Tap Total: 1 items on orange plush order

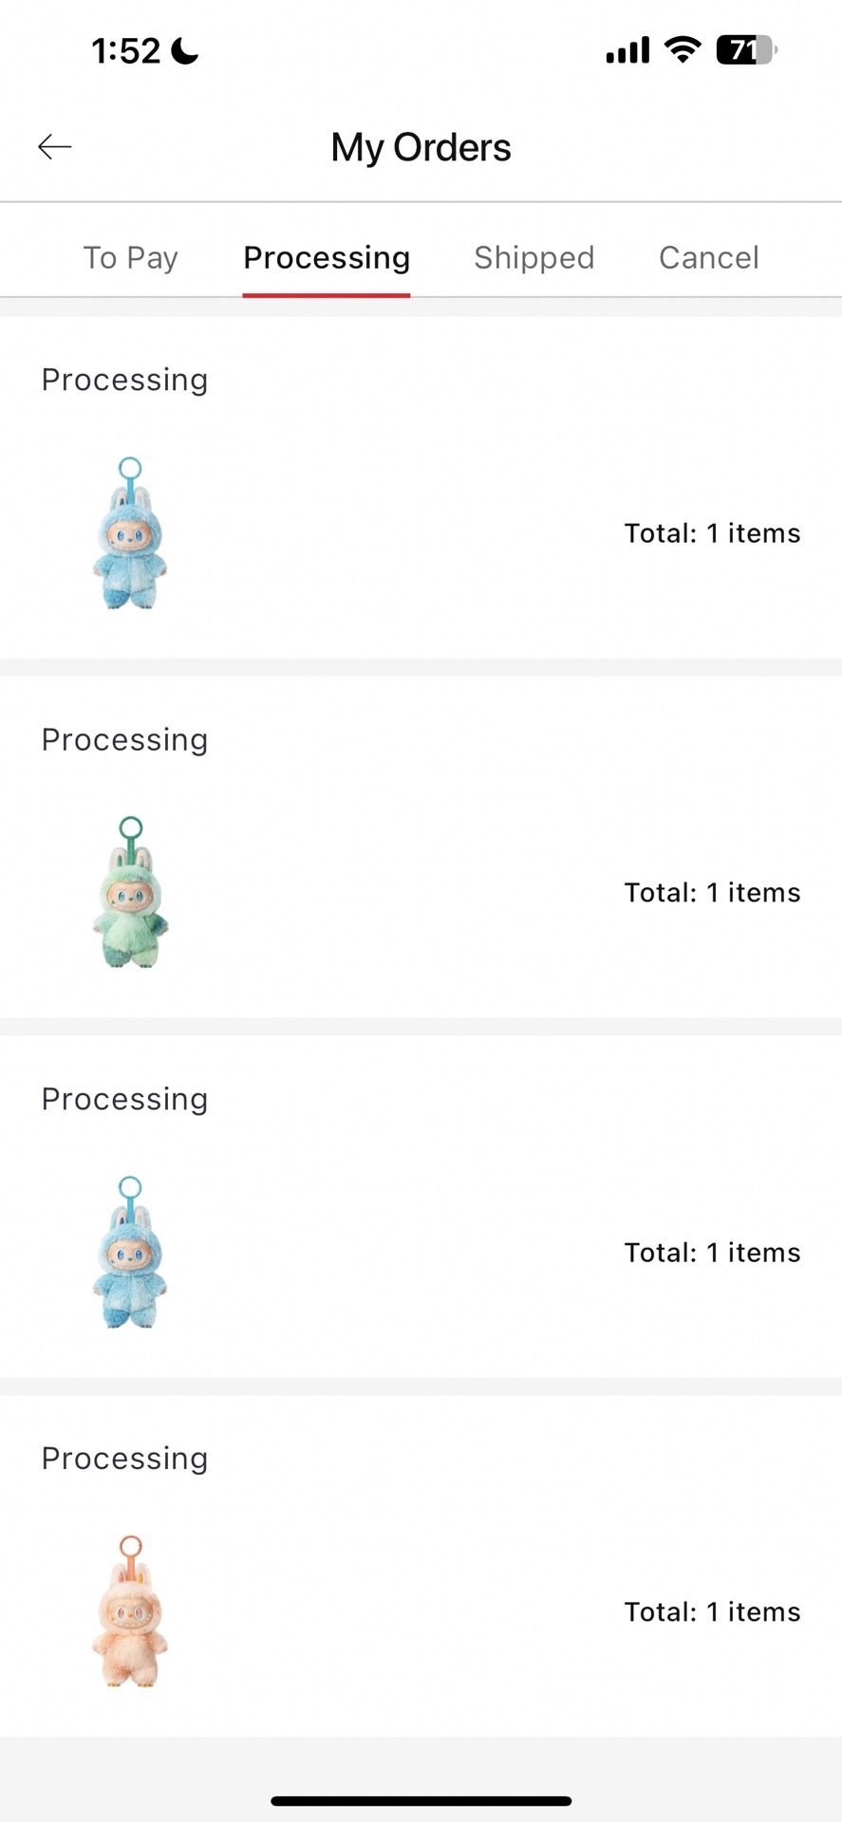click(x=712, y=1612)
